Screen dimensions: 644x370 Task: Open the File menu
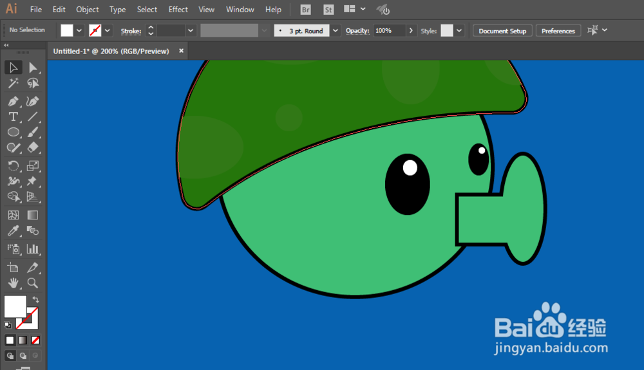tap(35, 10)
